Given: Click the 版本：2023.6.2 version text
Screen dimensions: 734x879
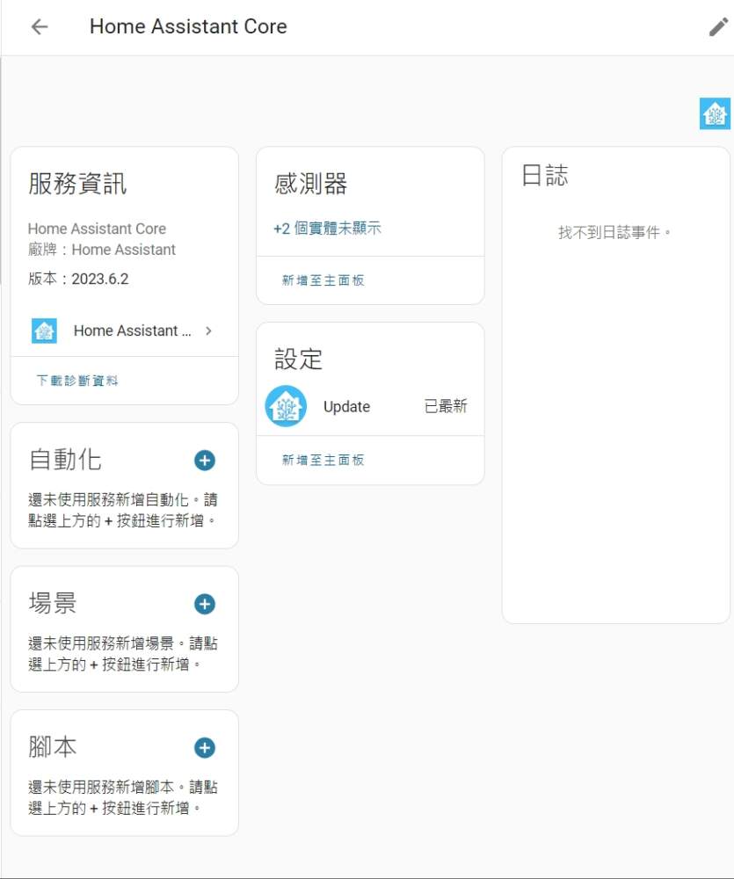Looking at the screenshot, I should coord(78,279).
